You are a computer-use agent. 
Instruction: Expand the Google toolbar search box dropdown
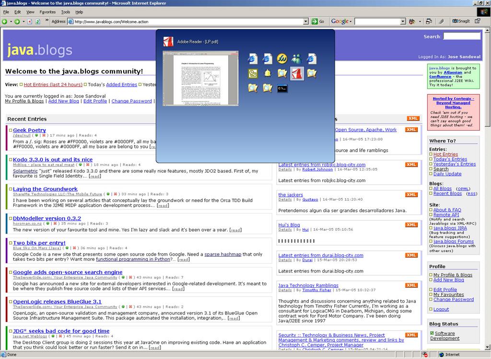(403, 22)
